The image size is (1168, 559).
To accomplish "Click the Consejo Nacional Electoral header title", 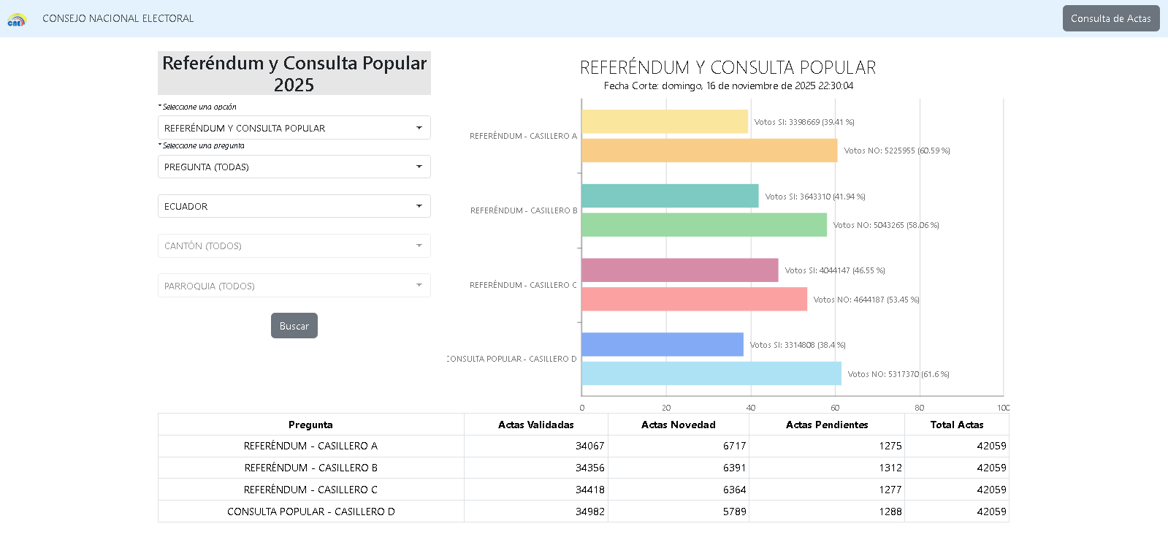I will (x=118, y=18).
